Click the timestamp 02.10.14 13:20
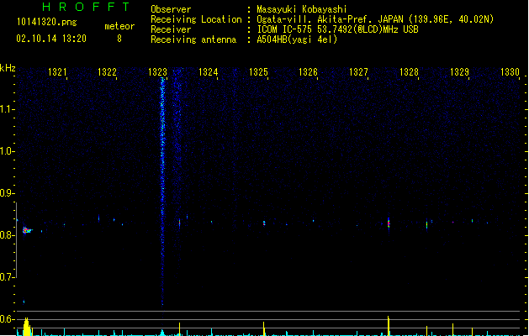This screenshot has width=529, height=336. tap(51, 39)
